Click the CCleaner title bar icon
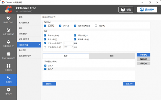Image resolution: width=161 pixels, height=100 pixels. 3,2
